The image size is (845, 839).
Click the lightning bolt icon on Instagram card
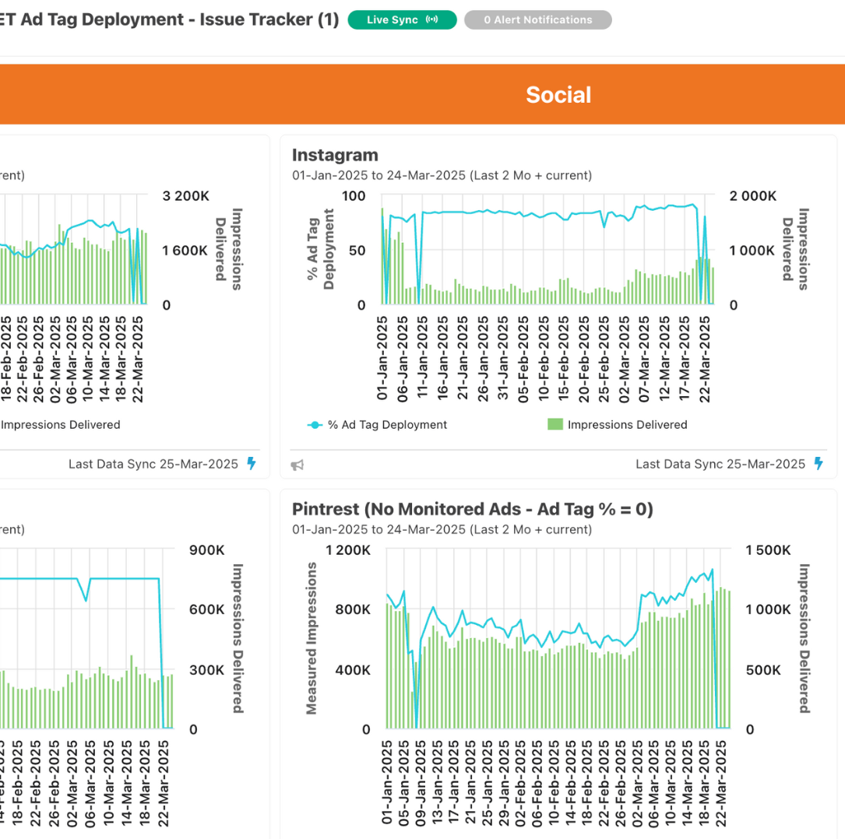pos(819,464)
